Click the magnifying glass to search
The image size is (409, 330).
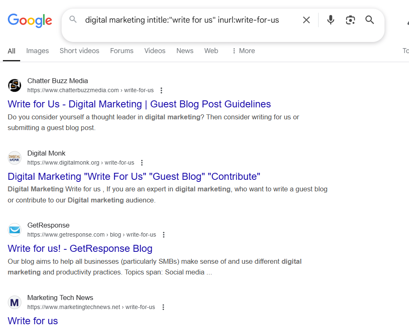(x=369, y=19)
